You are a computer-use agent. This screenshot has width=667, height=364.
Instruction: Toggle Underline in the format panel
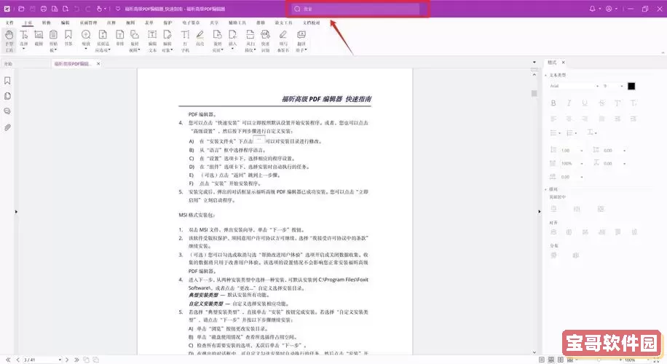tap(585, 103)
